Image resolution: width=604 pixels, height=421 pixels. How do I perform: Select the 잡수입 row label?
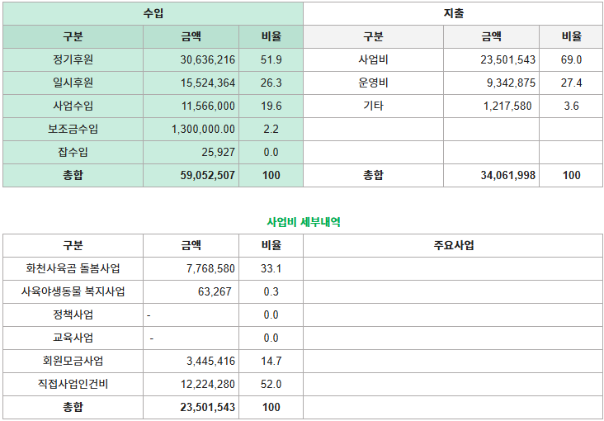pos(73,152)
